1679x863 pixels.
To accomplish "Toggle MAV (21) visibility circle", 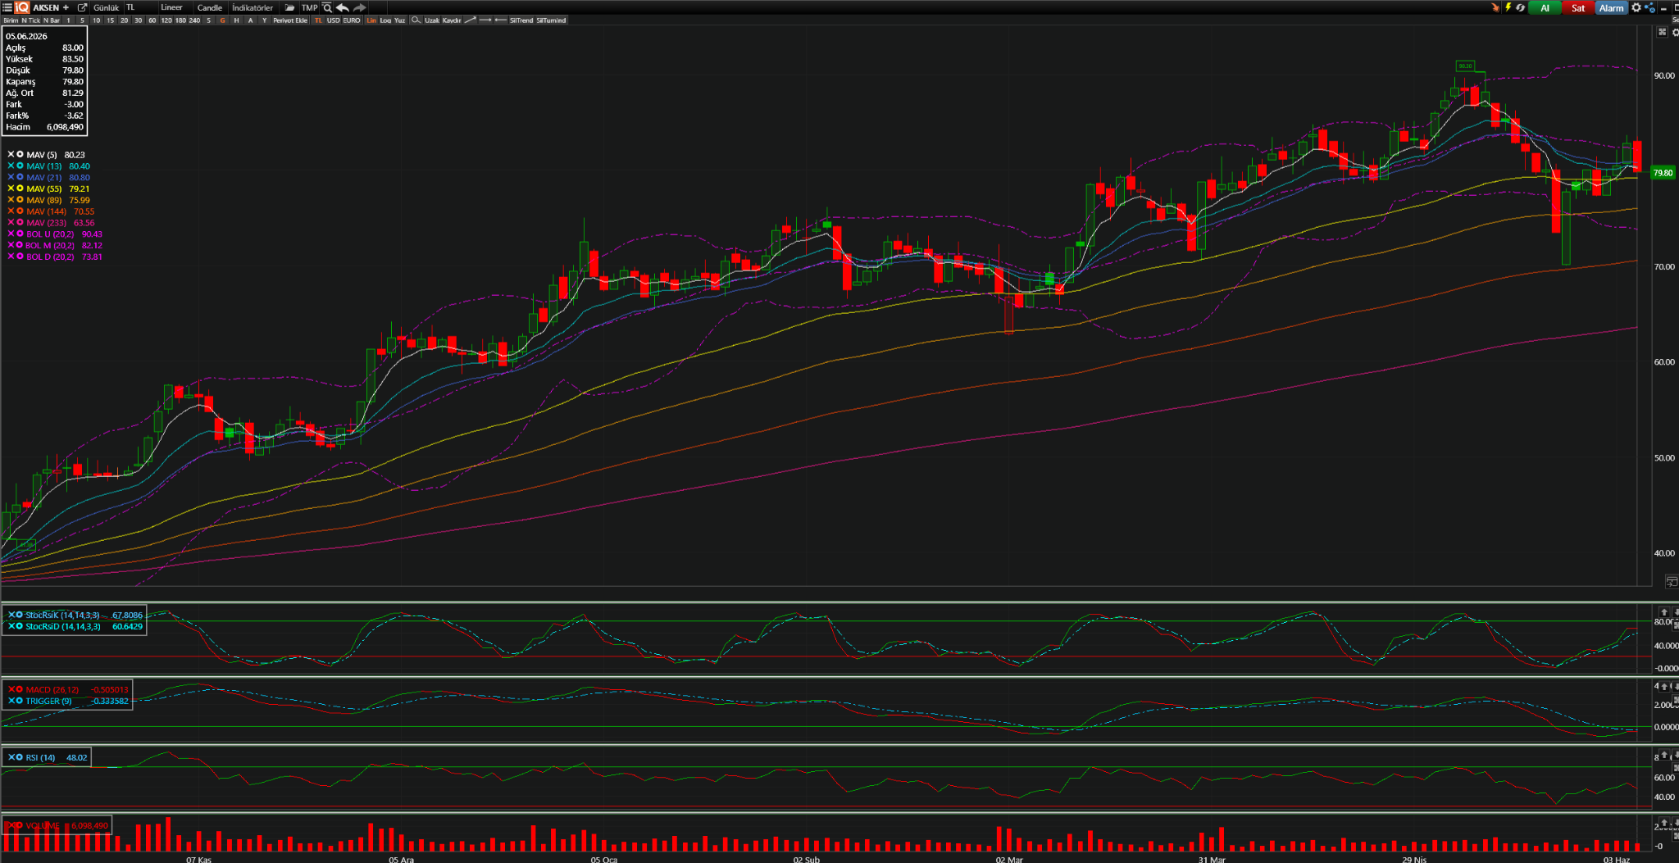I will point(20,177).
